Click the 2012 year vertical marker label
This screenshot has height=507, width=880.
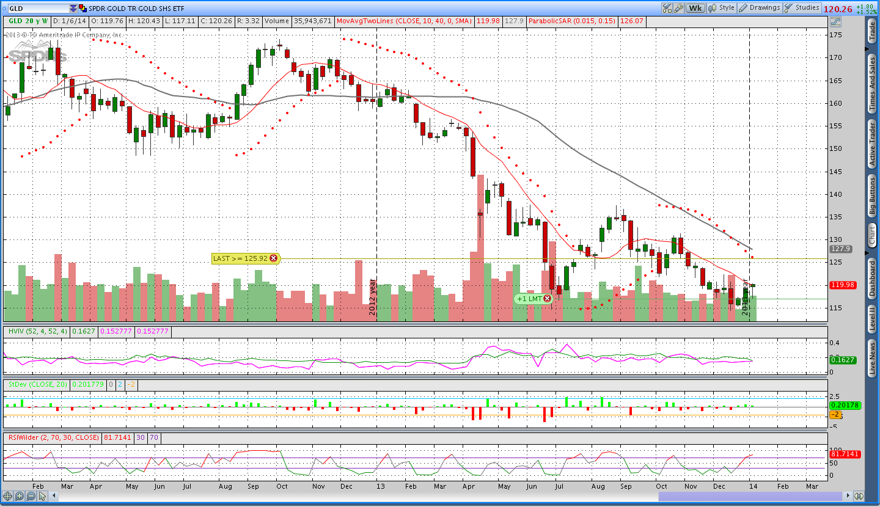click(x=372, y=296)
